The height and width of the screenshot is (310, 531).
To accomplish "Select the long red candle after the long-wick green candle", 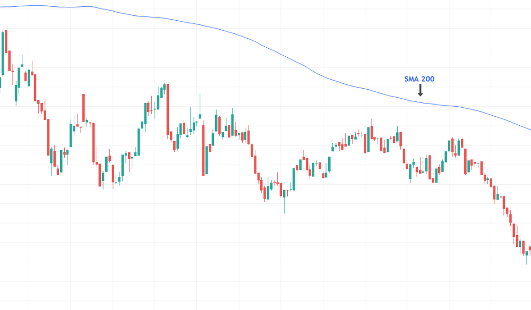I will pos(203,149).
